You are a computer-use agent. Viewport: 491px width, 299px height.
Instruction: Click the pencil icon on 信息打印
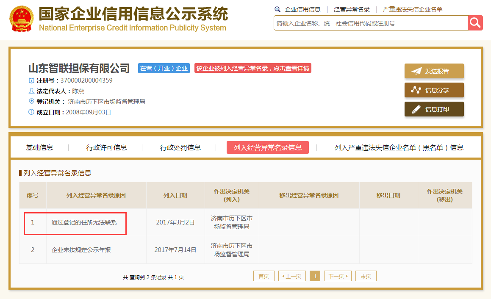pyautogui.click(x=416, y=109)
